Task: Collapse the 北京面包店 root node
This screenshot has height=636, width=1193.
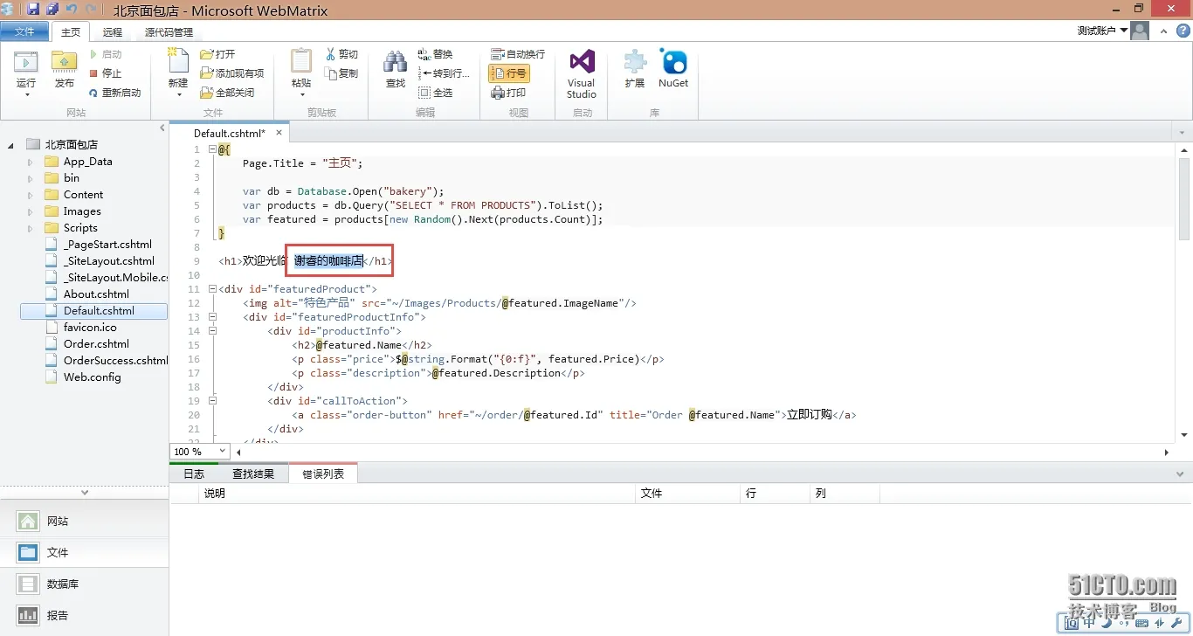Action: click(11, 145)
